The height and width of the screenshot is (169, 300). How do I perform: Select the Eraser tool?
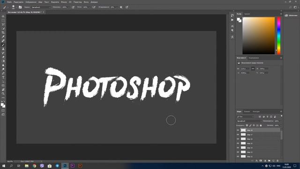click(3, 57)
